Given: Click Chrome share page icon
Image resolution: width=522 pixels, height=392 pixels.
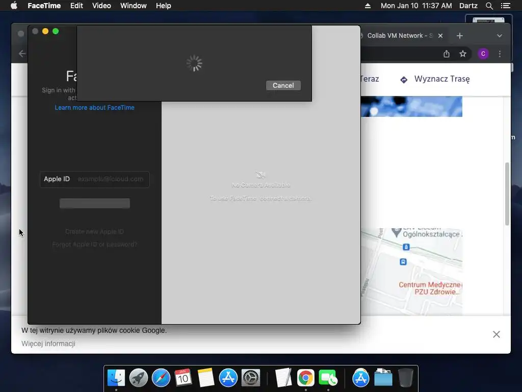Looking at the screenshot, I should 447,54.
